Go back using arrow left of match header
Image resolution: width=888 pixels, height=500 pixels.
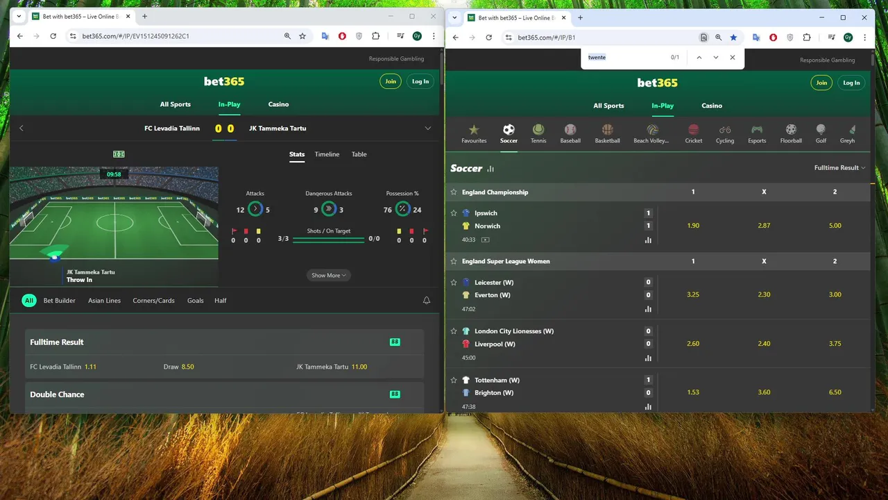[x=22, y=128]
